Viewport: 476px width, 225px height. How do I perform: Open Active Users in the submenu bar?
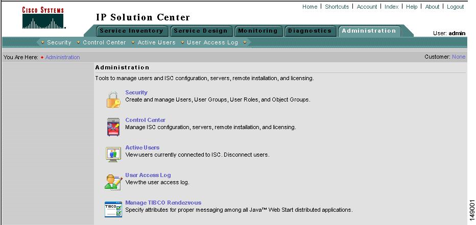click(x=156, y=42)
